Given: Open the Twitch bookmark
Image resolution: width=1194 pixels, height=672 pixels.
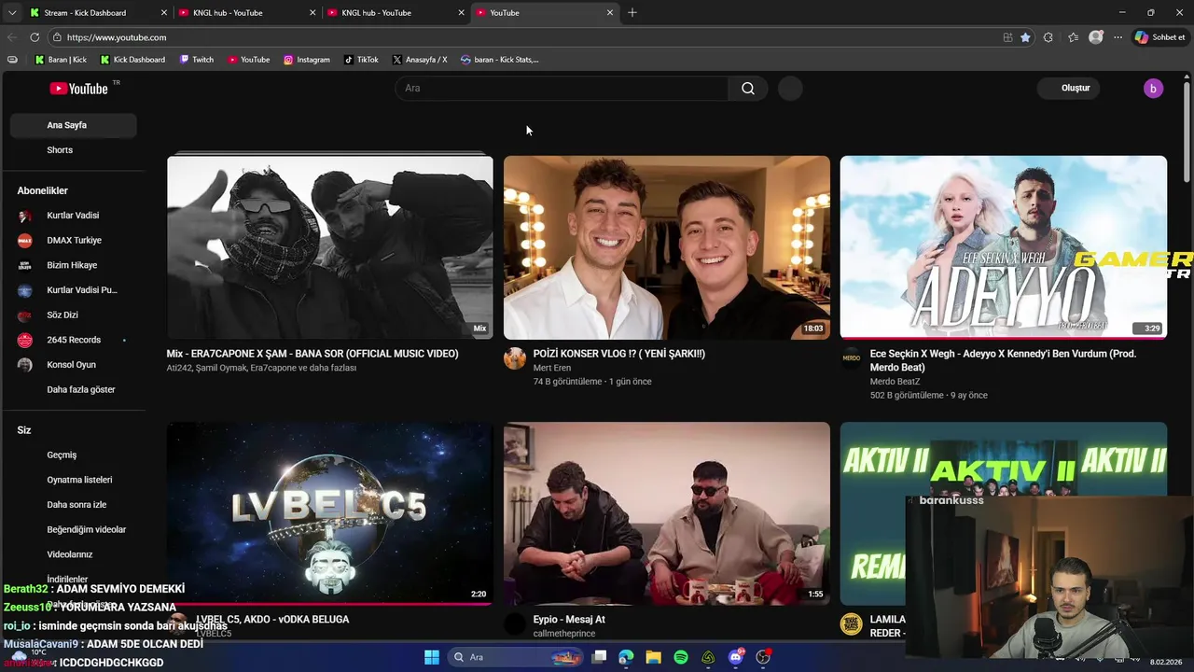Looking at the screenshot, I should (196, 60).
